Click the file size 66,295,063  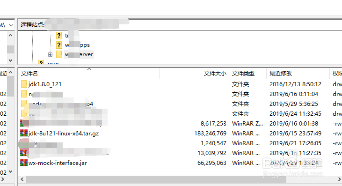point(212,163)
